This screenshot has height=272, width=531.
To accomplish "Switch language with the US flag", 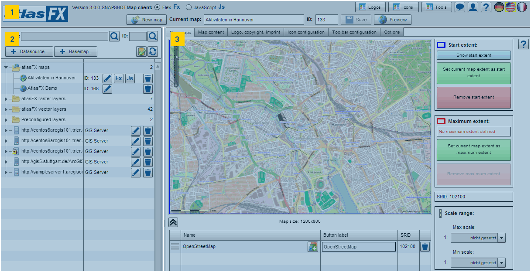I will click(x=510, y=7).
